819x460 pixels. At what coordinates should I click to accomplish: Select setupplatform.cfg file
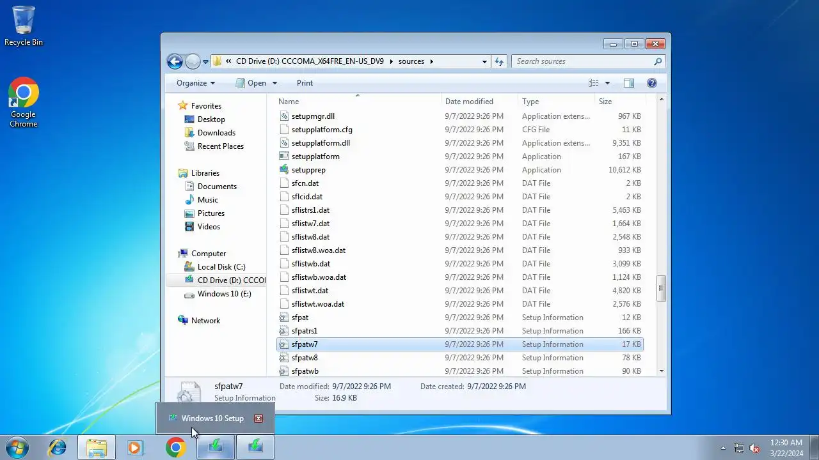coord(322,130)
